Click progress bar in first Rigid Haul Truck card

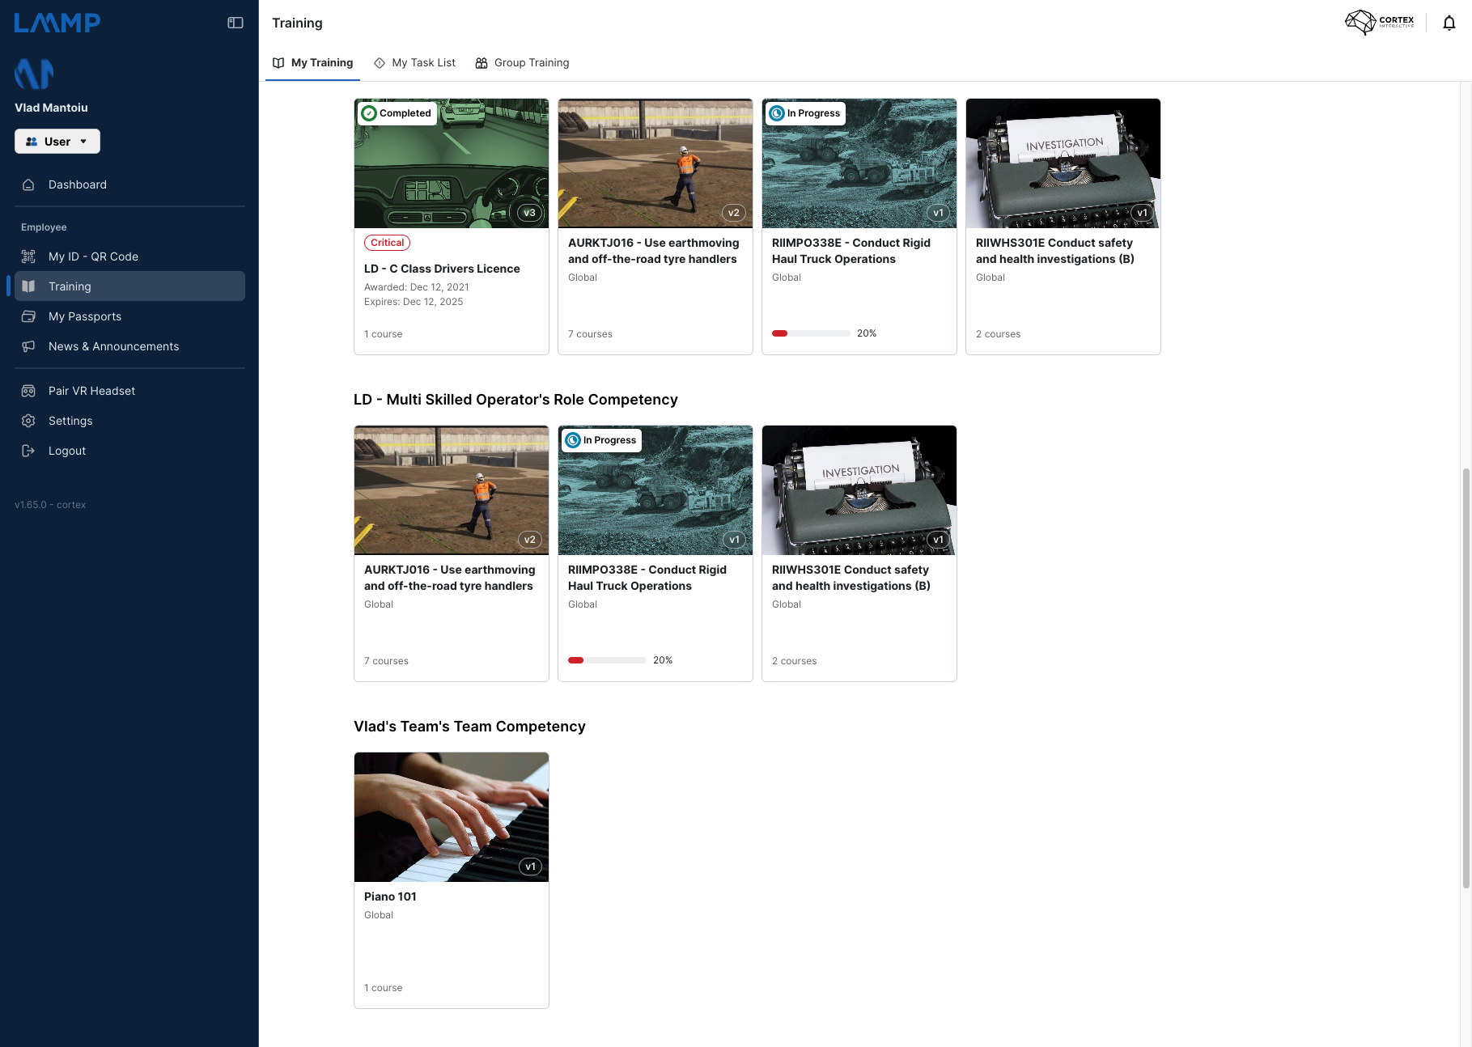click(811, 333)
